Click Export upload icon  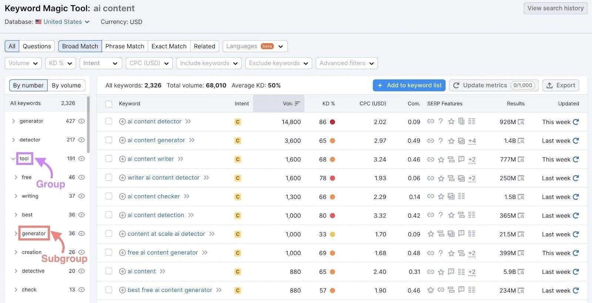[549, 85]
